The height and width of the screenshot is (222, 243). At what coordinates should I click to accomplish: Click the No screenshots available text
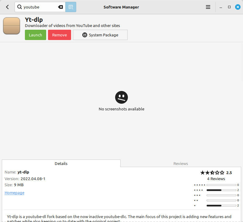coord(122,109)
